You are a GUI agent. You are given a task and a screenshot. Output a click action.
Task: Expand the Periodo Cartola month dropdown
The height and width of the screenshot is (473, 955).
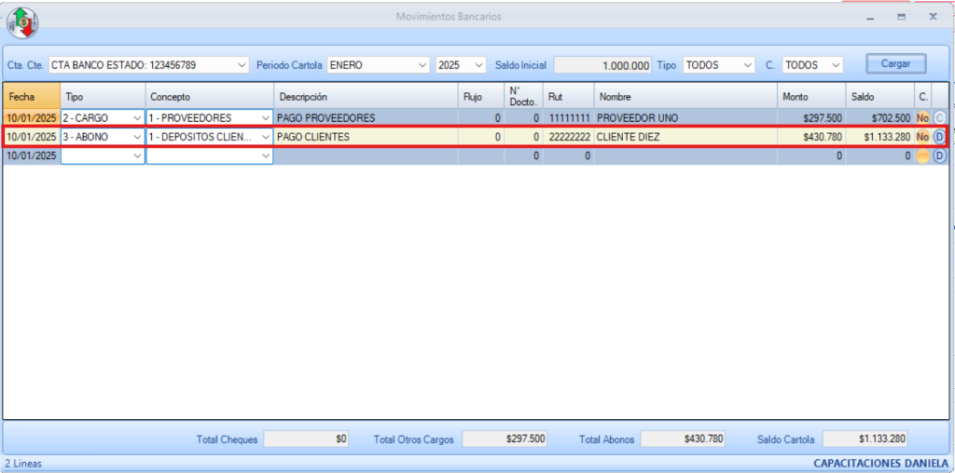coord(421,65)
